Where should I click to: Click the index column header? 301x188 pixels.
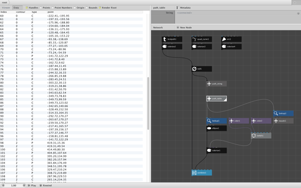4,12
